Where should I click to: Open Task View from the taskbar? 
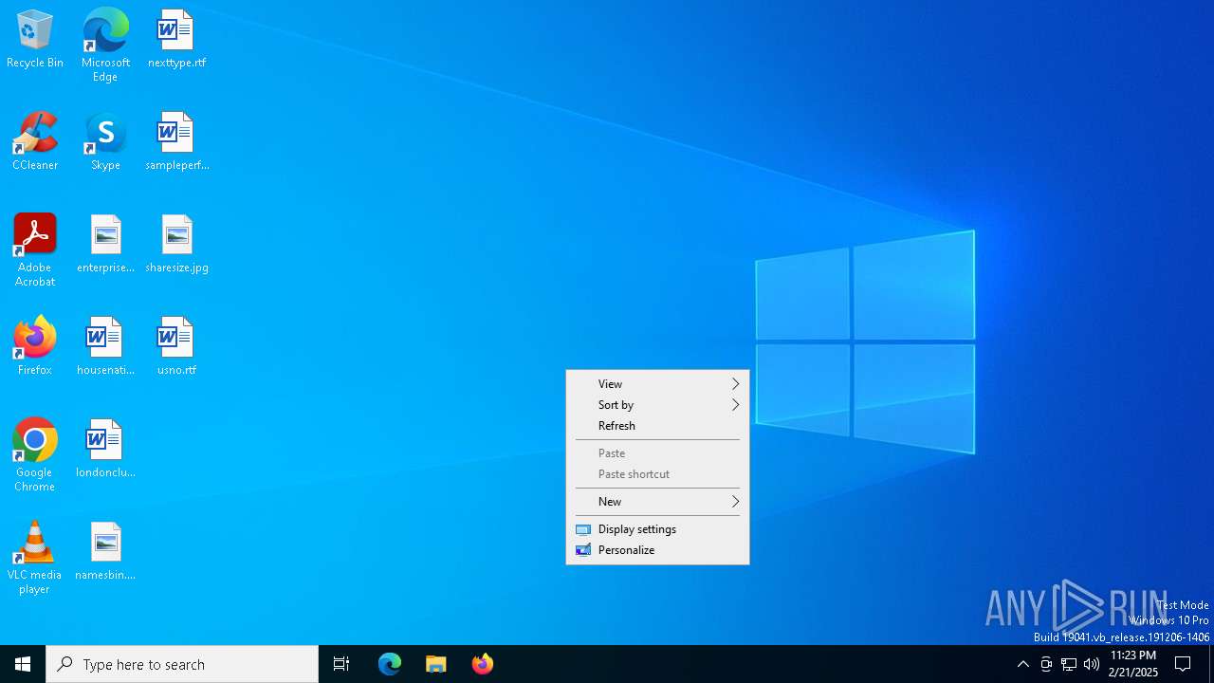click(x=341, y=664)
